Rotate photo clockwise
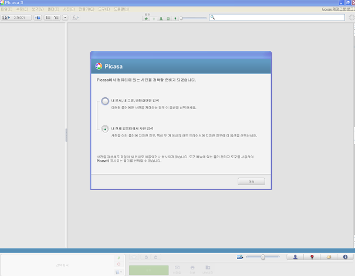Screen dimensions: 355x276 [x=155, y=257]
